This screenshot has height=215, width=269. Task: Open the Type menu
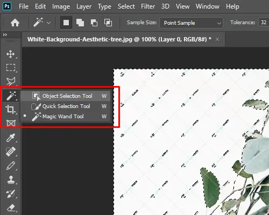tap(104, 6)
